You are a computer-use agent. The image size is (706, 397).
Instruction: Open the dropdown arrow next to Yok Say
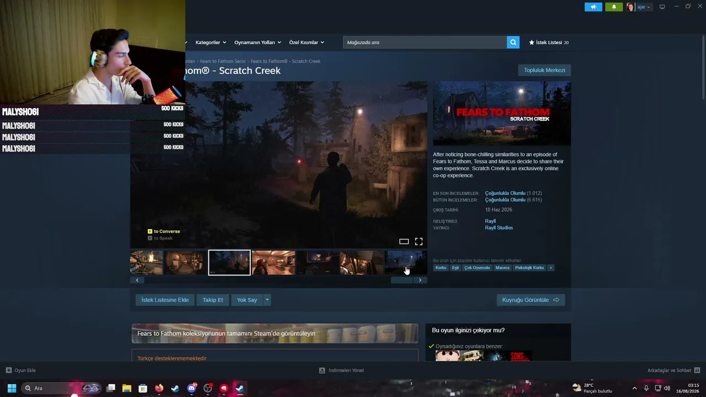point(267,300)
